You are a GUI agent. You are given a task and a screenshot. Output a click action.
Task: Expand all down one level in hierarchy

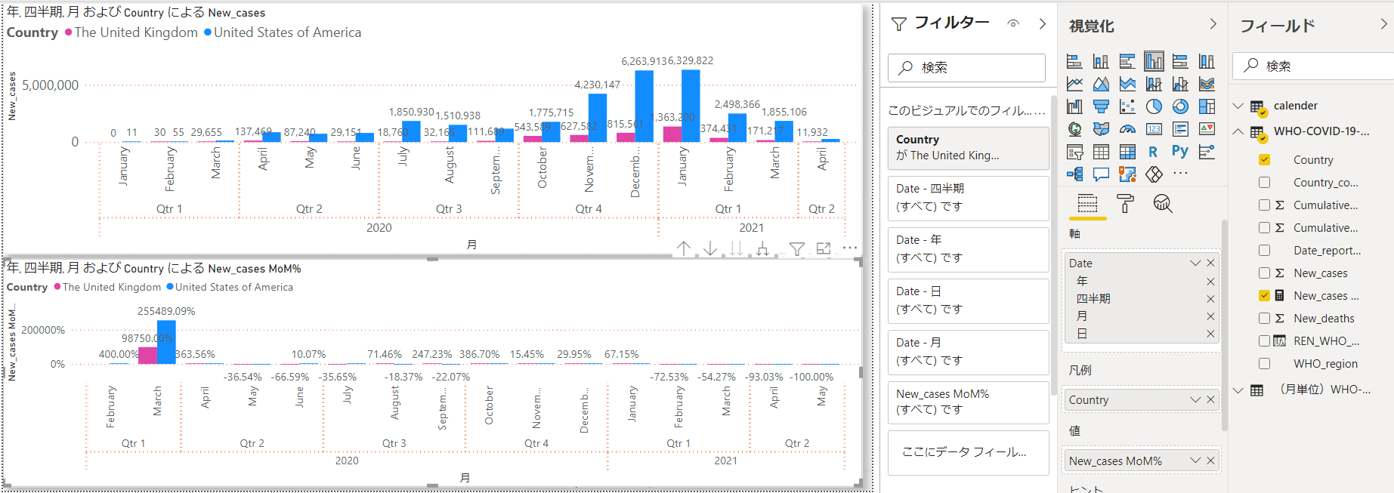click(763, 248)
